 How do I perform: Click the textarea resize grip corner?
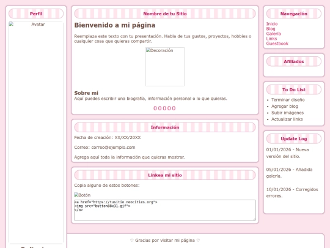click(x=254, y=219)
